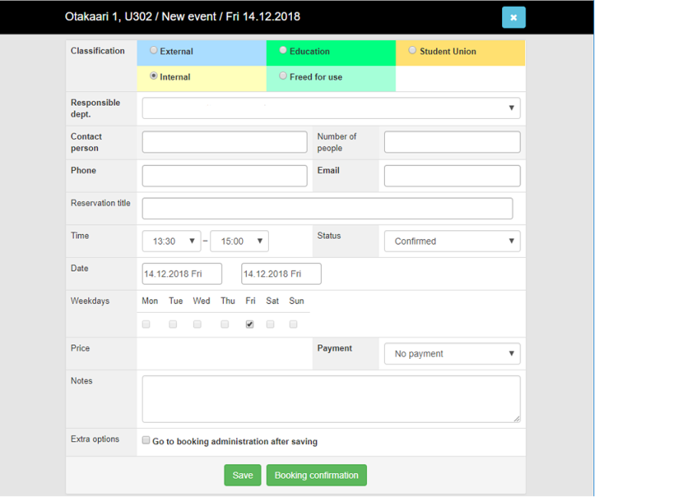Select the Education classification option
The height and width of the screenshot is (497, 699).
tap(283, 51)
